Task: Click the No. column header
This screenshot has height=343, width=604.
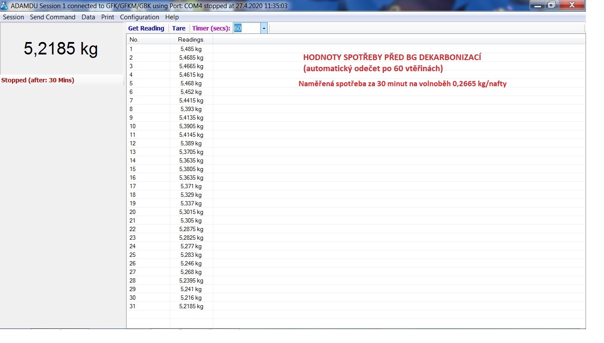Action: [x=148, y=39]
